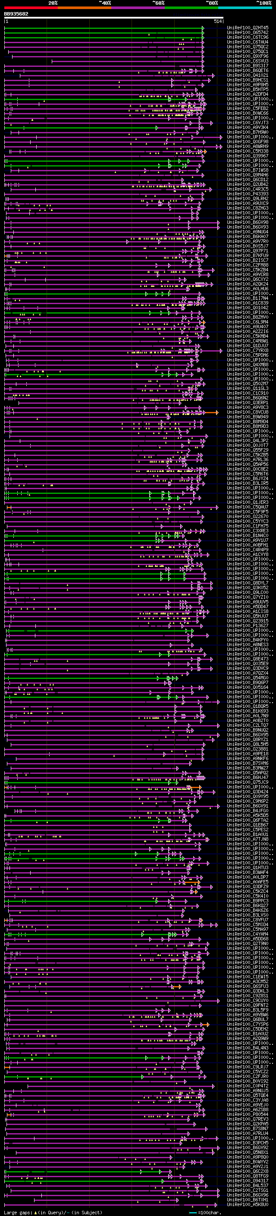The height and width of the screenshot is (1216, 276).
Task: Select hit UniRef100_C9LRJ7
Action: tap(248, 1067)
